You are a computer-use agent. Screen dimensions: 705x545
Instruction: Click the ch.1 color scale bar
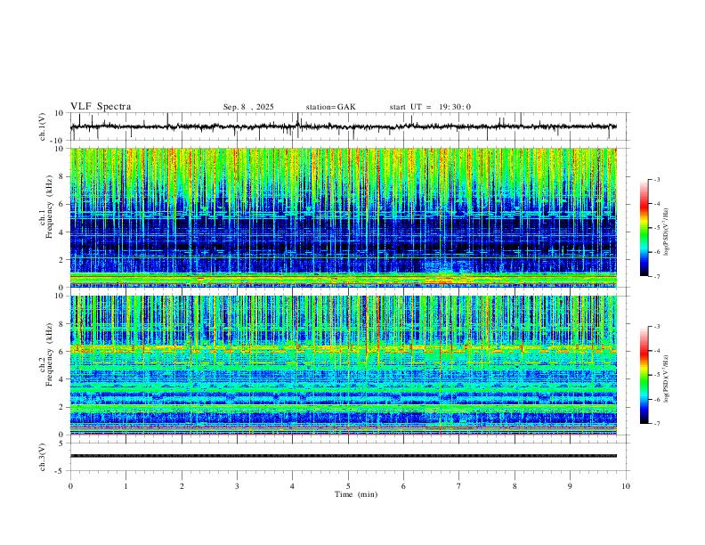pos(644,228)
